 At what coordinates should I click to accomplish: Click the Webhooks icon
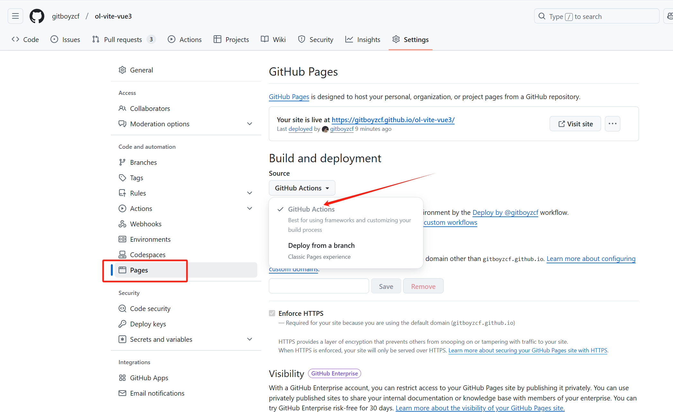(x=122, y=224)
